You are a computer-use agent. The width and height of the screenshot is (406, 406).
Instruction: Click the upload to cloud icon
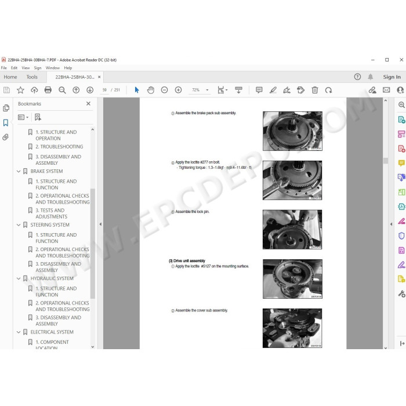point(34,90)
